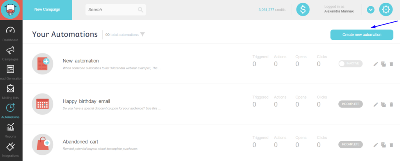This screenshot has width=400, height=161.
Task: Click the Search input field
Action: (116, 10)
